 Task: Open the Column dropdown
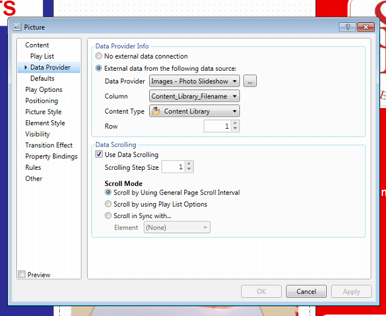coord(195,96)
